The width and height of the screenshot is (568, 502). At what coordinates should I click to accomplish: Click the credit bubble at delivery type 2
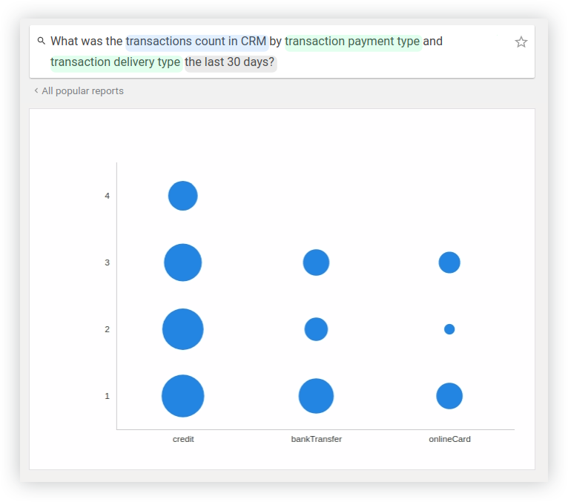click(183, 329)
